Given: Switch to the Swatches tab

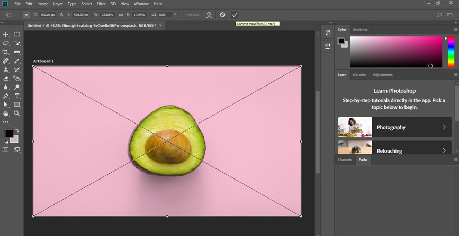Looking at the screenshot, I should tap(360, 30).
